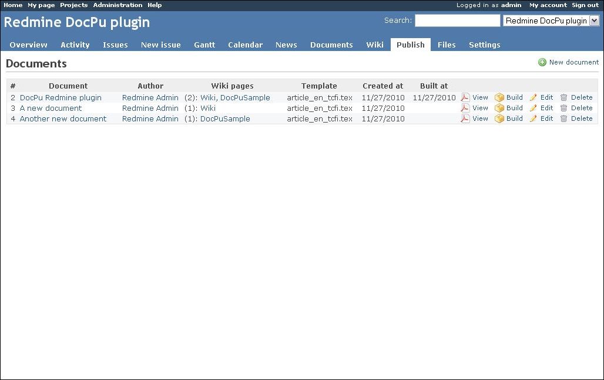Image resolution: width=604 pixels, height=380 pixels.
Task: Click Home in the top menu
Action: (x=13, y=5)
